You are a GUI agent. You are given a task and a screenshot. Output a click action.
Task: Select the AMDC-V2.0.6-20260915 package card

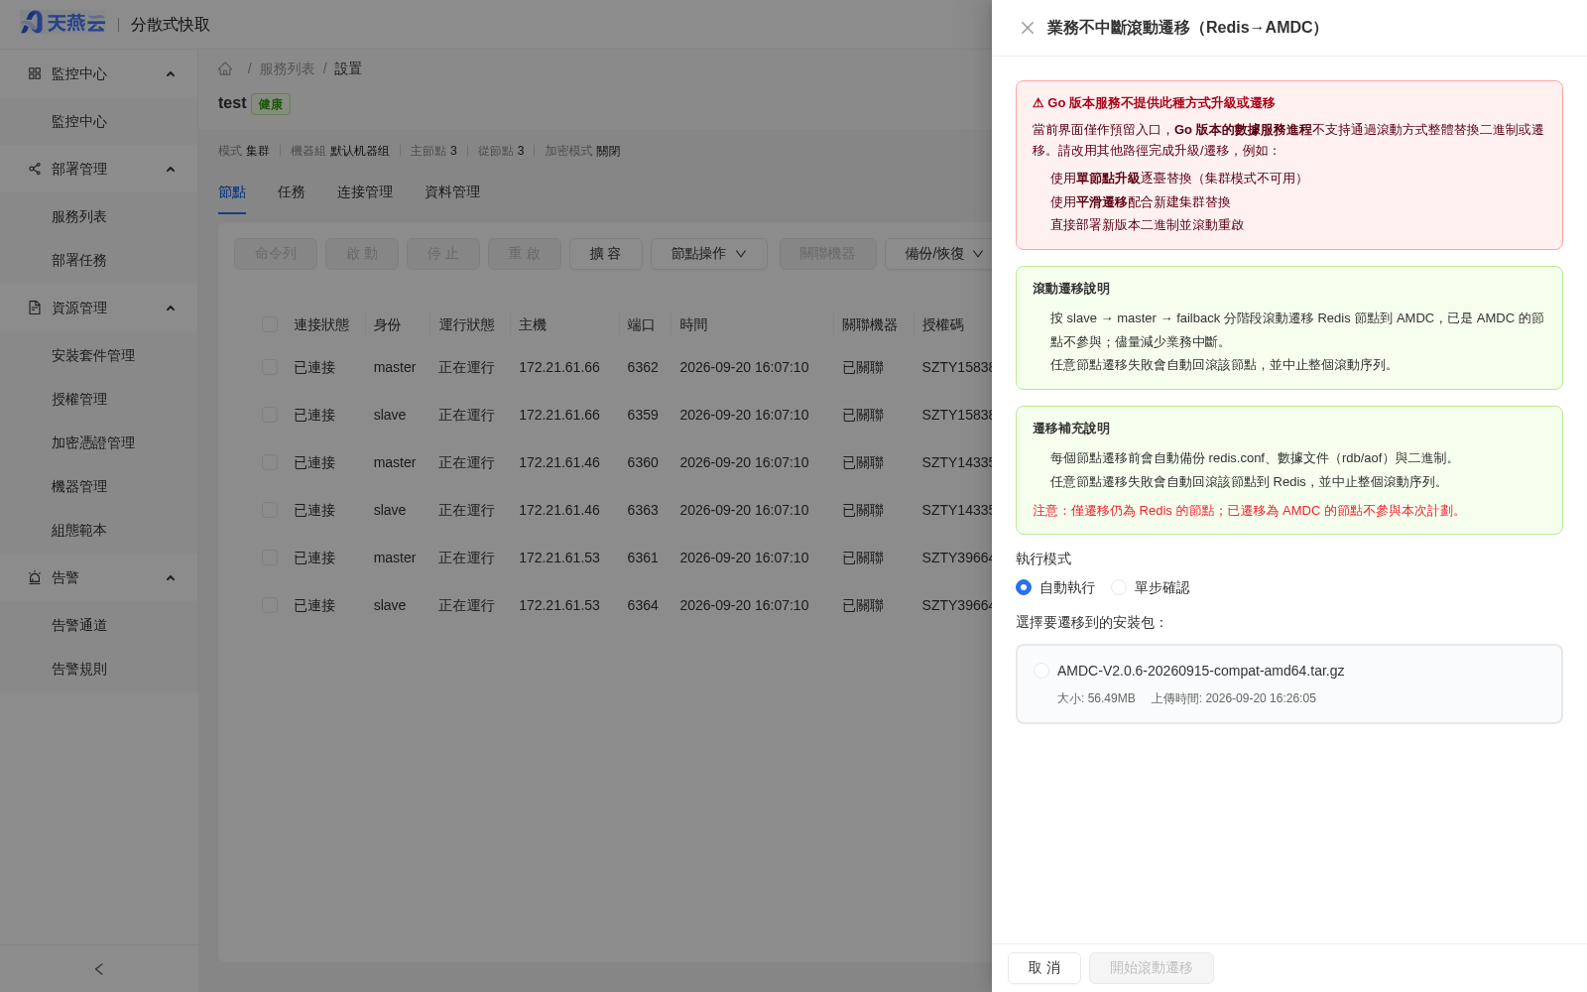pos(1289,684)
